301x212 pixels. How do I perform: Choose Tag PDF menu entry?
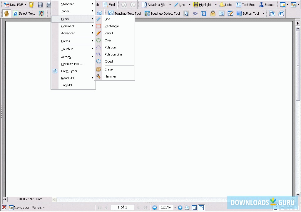73,85
